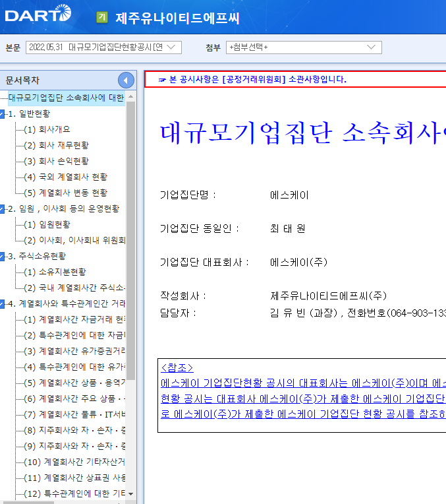The height and width of the screenshot is (504, 446).
Task: Open (11) 계열회사간 상표권 사용 entry
Action: [74, 478]
